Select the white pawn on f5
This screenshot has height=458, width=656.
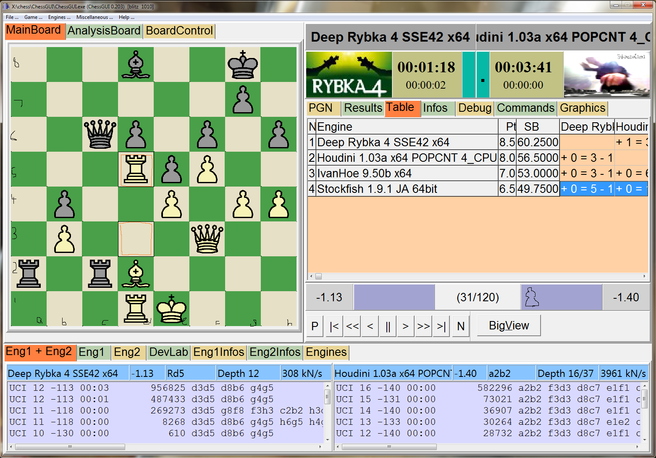207,169
